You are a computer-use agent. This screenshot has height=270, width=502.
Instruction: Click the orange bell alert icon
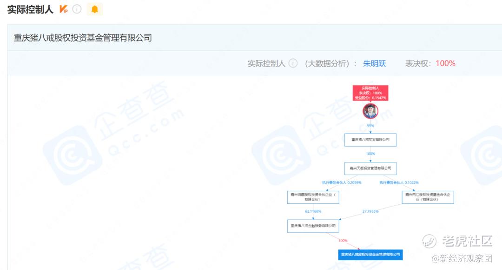tap(94, 9)
